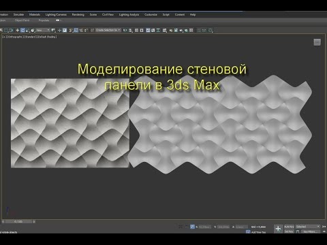The height and width of the screenshot is (245, 327).
Task: Toggle Absolute/Offset transform type-in mode
Action: pyautogui.click(x=192, y=227)
